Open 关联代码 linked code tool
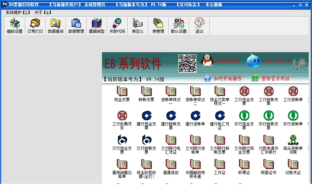312x191 pixels. [x=117, y=26]
